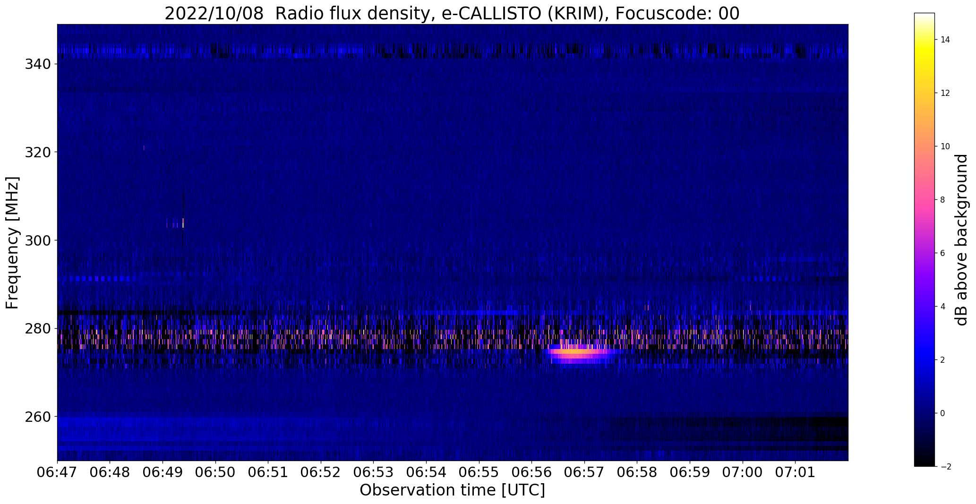Click the 06:58 time tick label
Image resolution: width=976 pixels, height=504 pixels.
pyautogui.click(x=637, y=473)
